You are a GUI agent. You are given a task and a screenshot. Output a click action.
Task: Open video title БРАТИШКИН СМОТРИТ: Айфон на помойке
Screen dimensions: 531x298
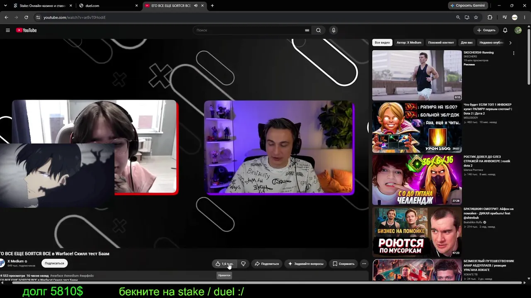pos(488,213)
